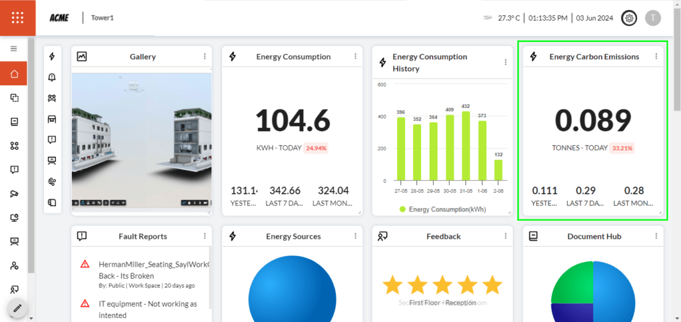Expand Document Hub widget options menu
This screenshot has width=681, height=322.
coord(656,236)
